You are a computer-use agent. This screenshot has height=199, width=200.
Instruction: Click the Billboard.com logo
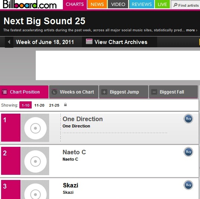coord(29,4)
